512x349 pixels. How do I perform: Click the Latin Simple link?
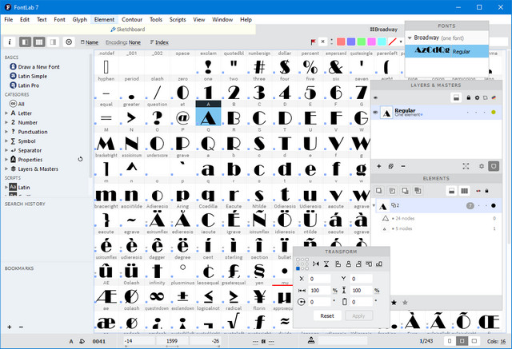click(x=31, y=76)
